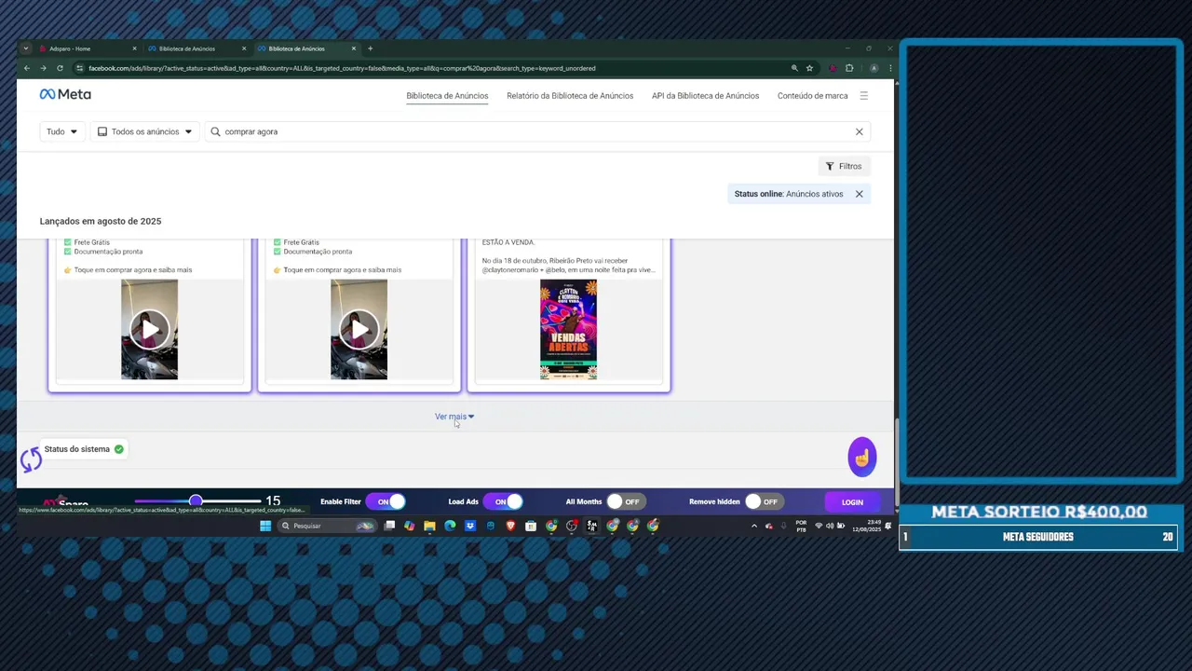Open 'Relatório da Biblioteca de Anúncios'
The width and height of the screenshot is (1192, 671).
(570, 96)
